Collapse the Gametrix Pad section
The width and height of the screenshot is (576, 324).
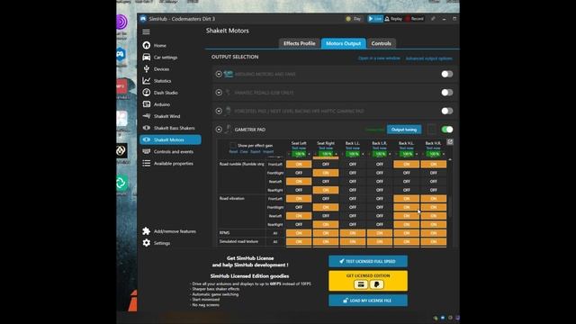point(219,130)
